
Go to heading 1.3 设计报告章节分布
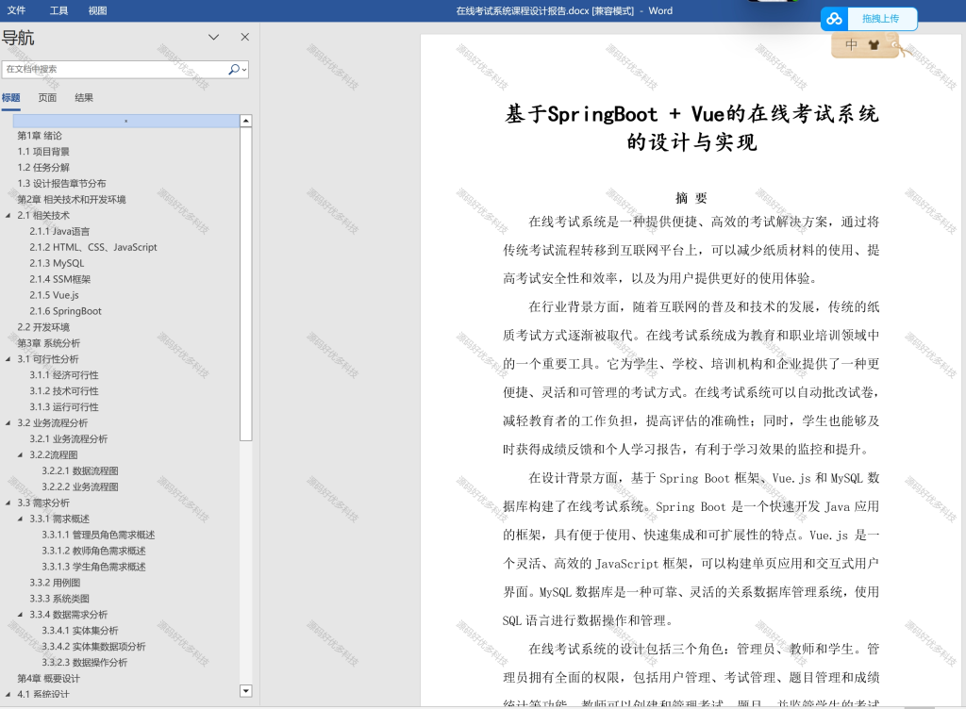point(61,184)
